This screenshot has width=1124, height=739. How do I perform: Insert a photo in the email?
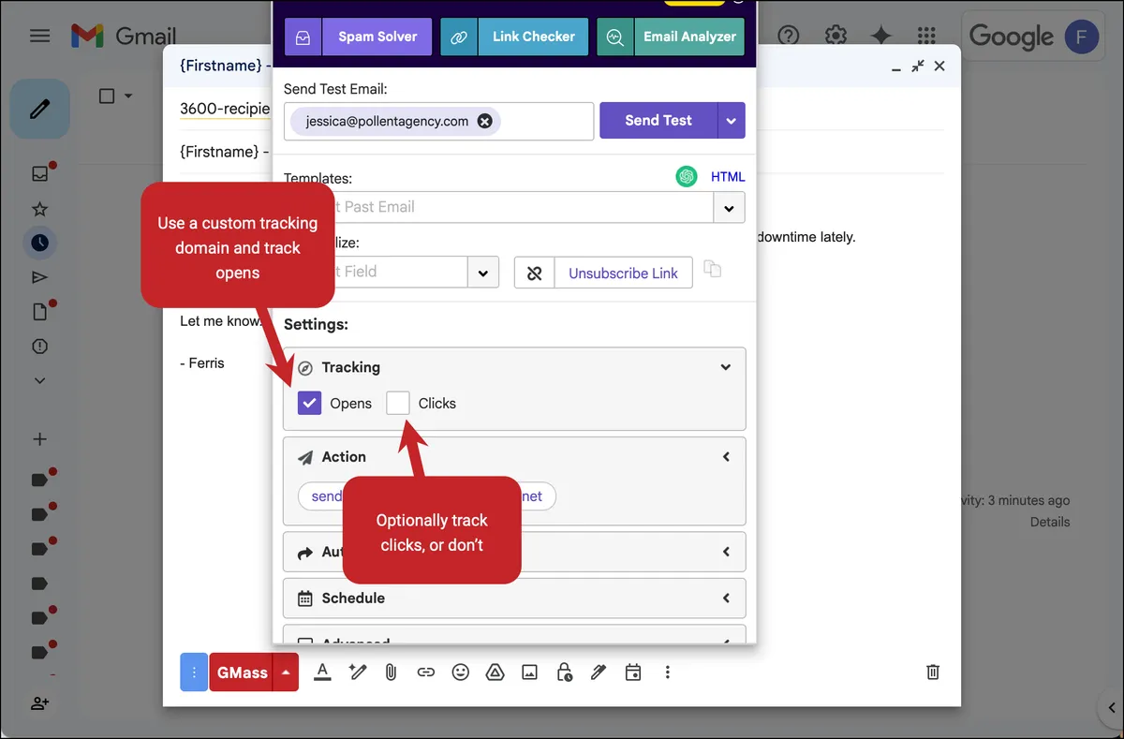click(529, 672)
